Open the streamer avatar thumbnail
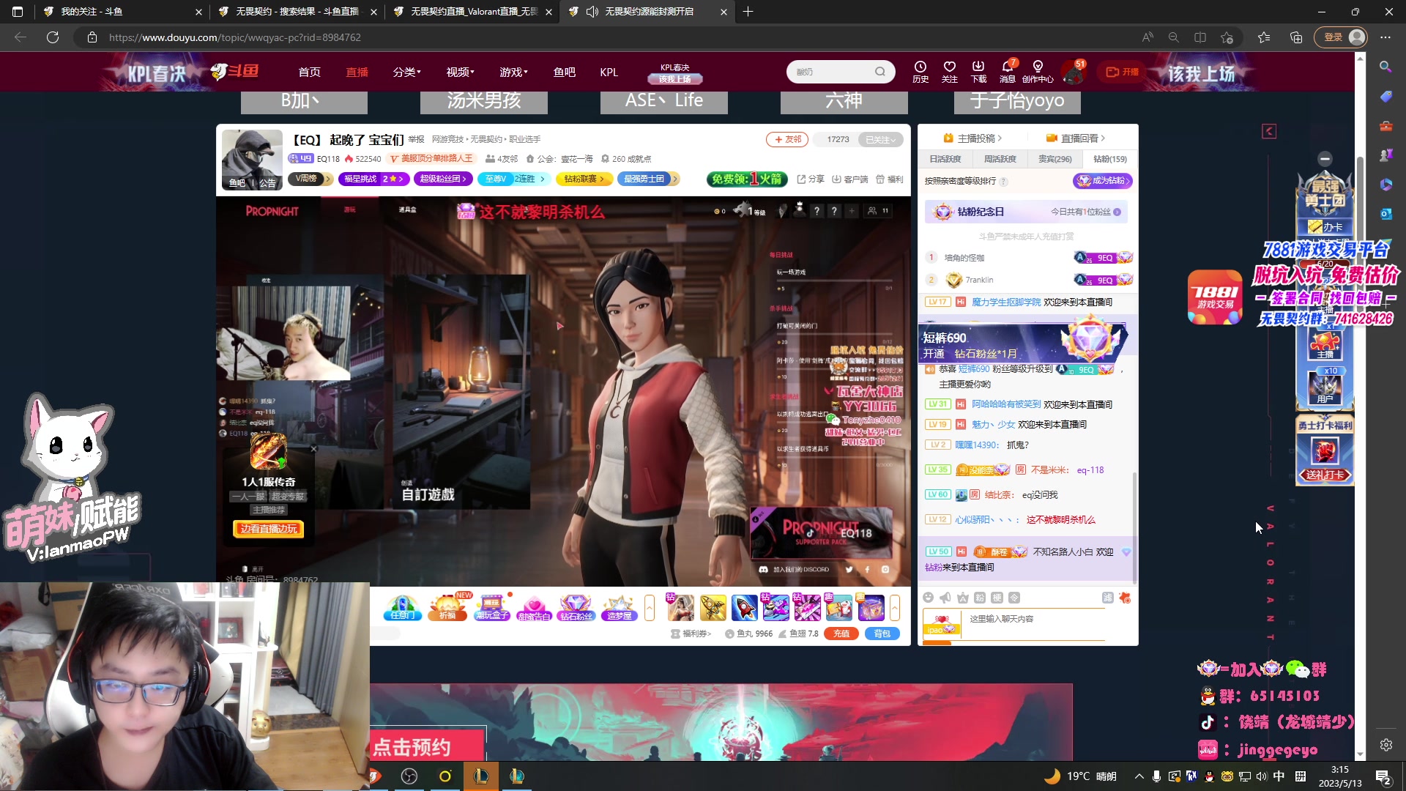 pos(252,159)
